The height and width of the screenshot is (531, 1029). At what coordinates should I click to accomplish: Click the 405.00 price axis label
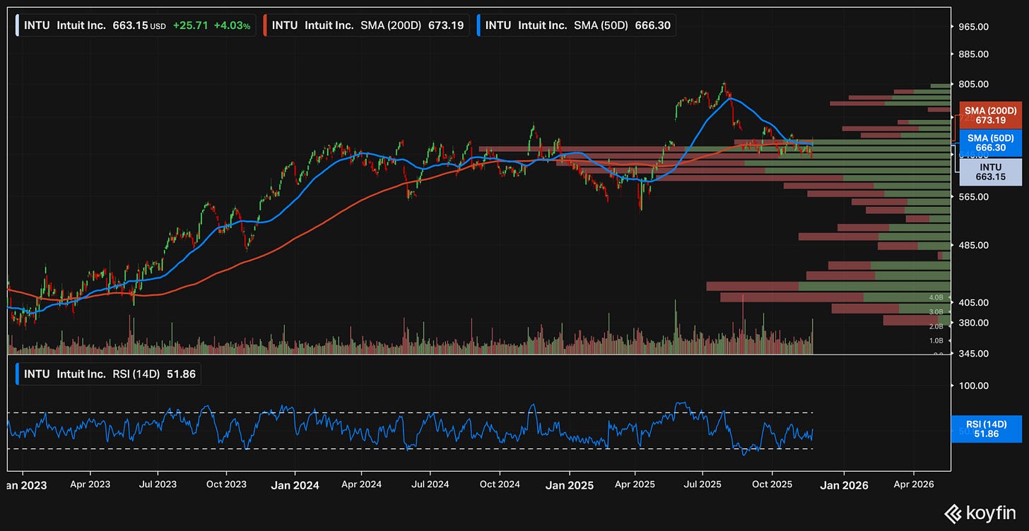point(972,302)
